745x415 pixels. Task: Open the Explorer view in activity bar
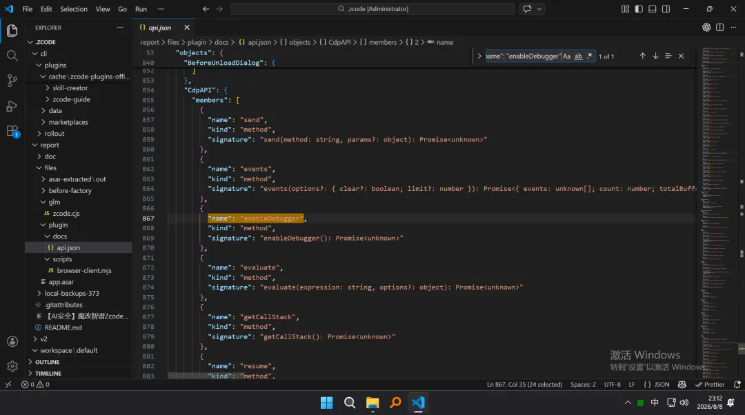click(12, 31)
